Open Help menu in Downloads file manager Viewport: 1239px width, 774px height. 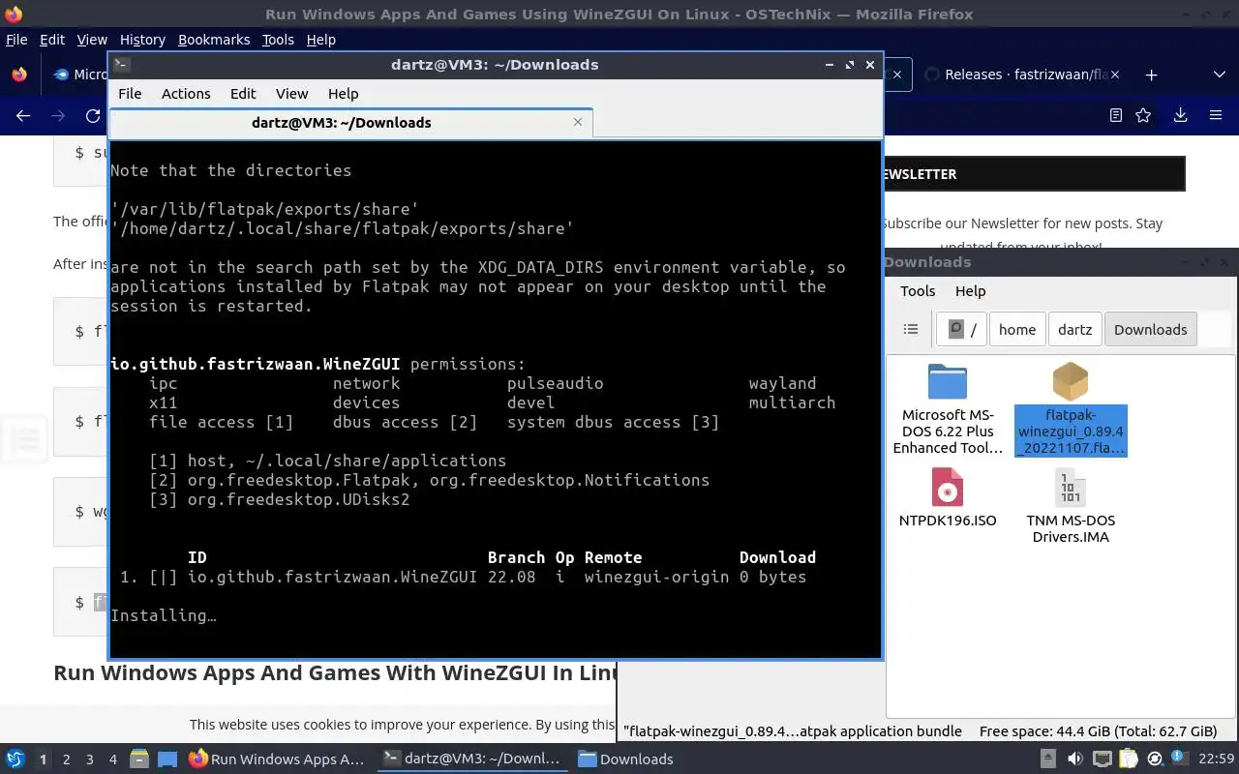pyautogui.click(x=970, y=291)
